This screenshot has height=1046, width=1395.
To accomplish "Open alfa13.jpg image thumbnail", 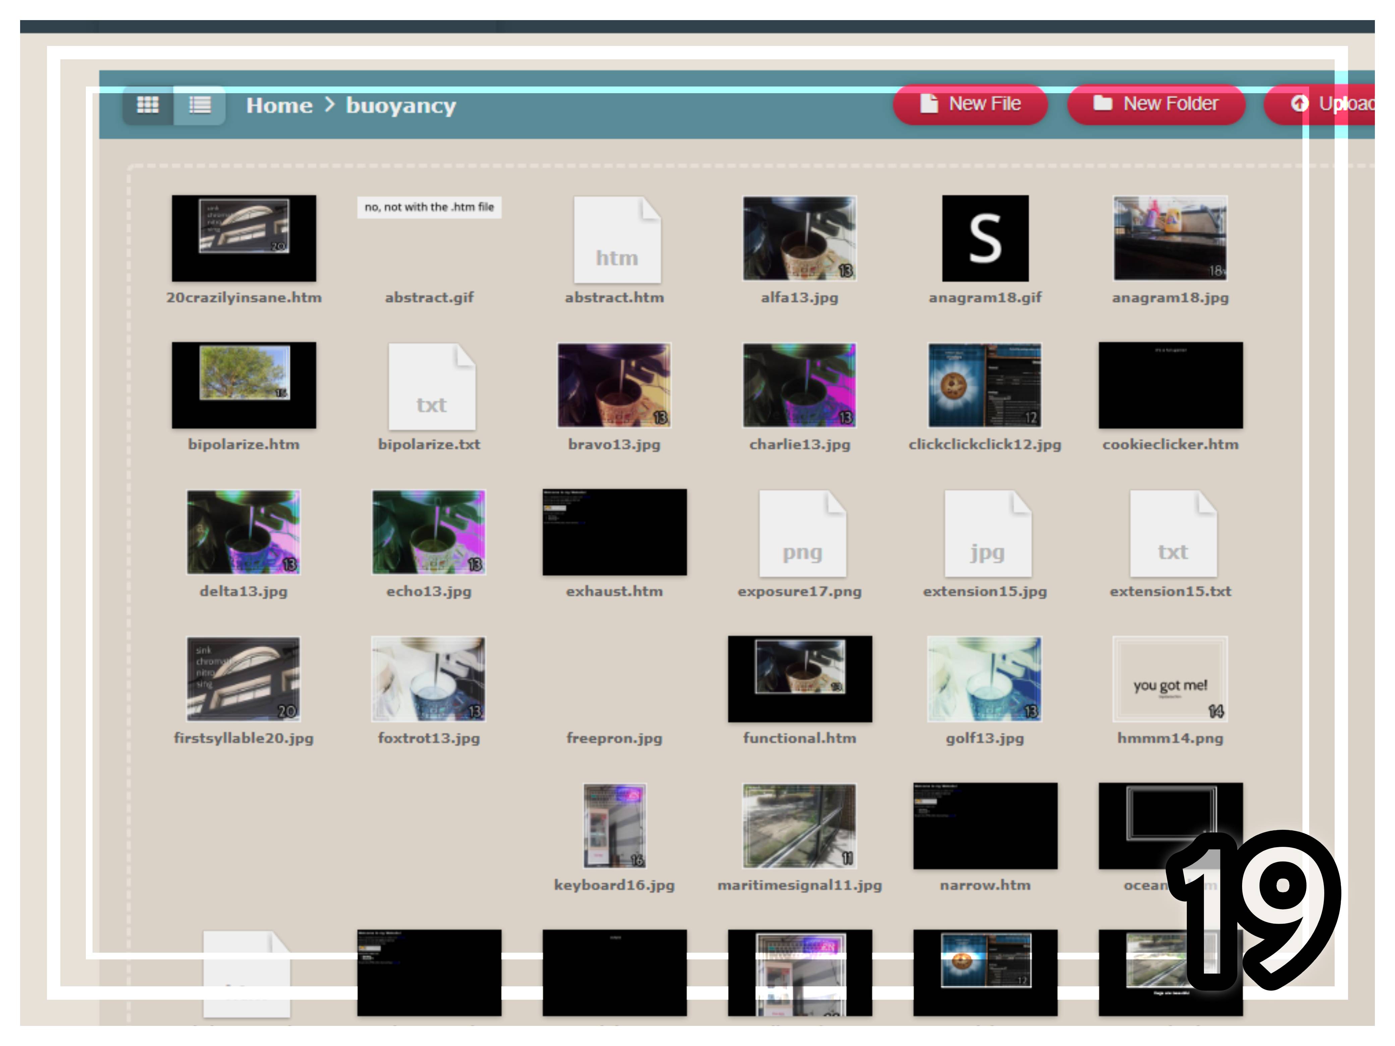I will point(800,238).
